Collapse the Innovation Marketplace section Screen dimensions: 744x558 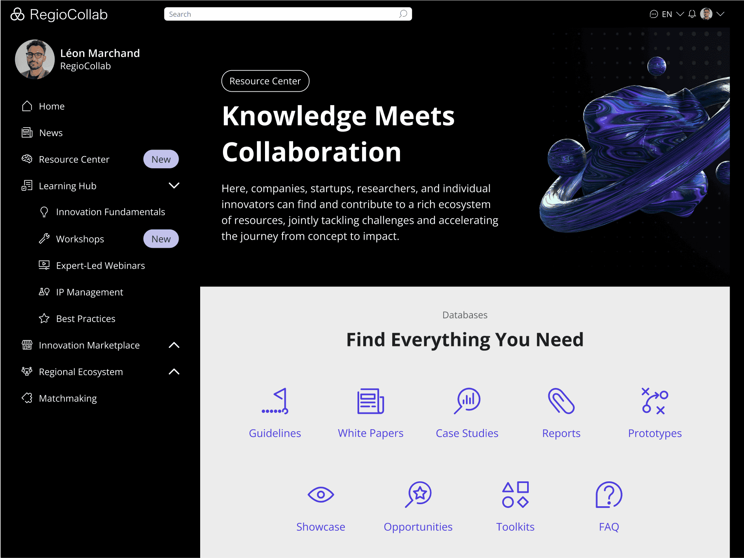[x=174, y=345]
